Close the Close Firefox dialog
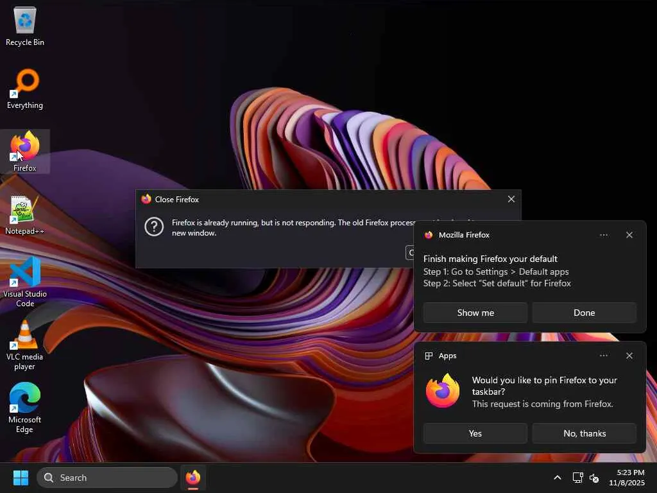Screen dimensions: 657x493 click(511, 199)
